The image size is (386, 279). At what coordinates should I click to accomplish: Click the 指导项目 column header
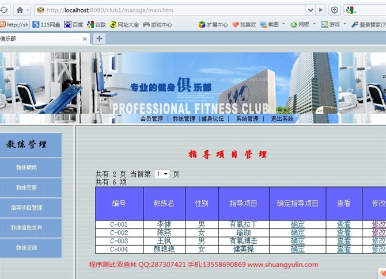pyautogui.click(x=244, y=204)
